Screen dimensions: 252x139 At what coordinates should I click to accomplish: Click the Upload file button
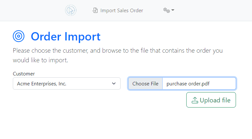tap(211, 100)
